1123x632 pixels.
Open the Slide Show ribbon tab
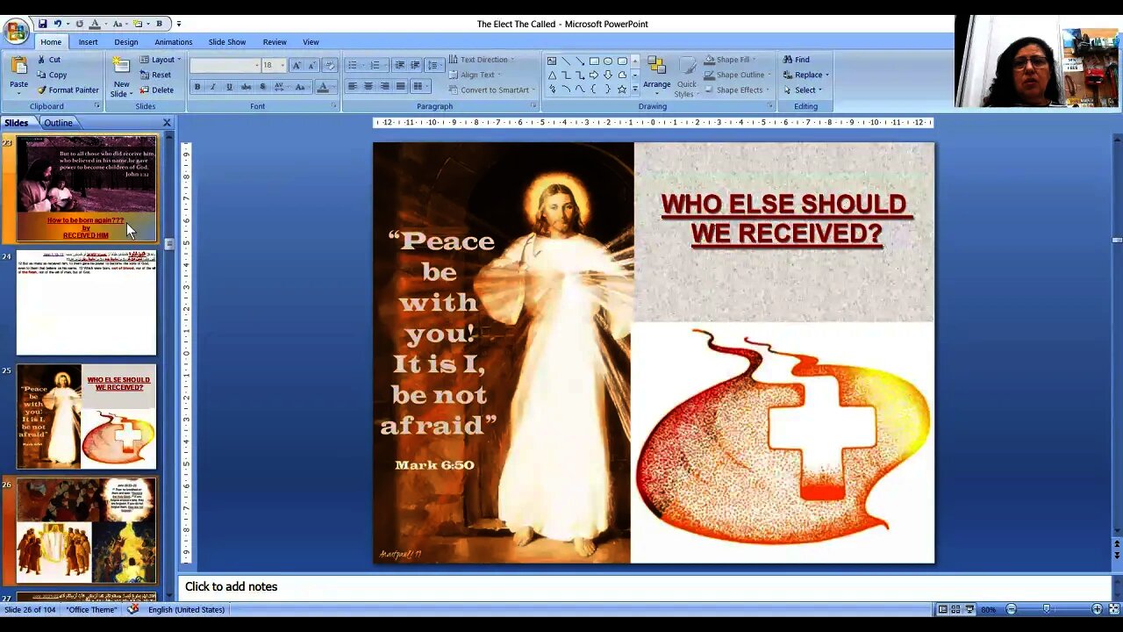click(x=226, y=42)
